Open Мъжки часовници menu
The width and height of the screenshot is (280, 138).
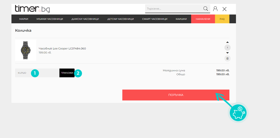50,19
